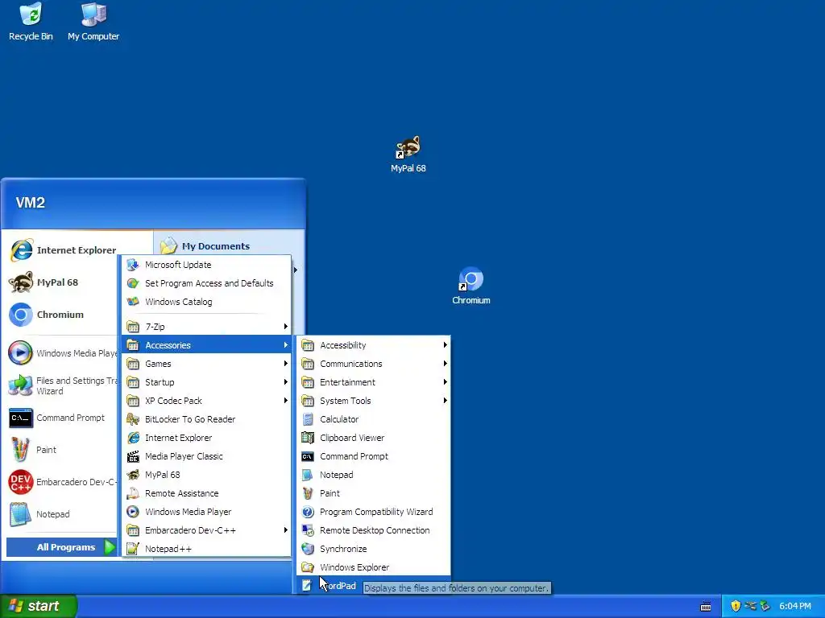The image size is (825, 618).
Task: Select Set Program Access and Defaults
Action: click(206, 283)
